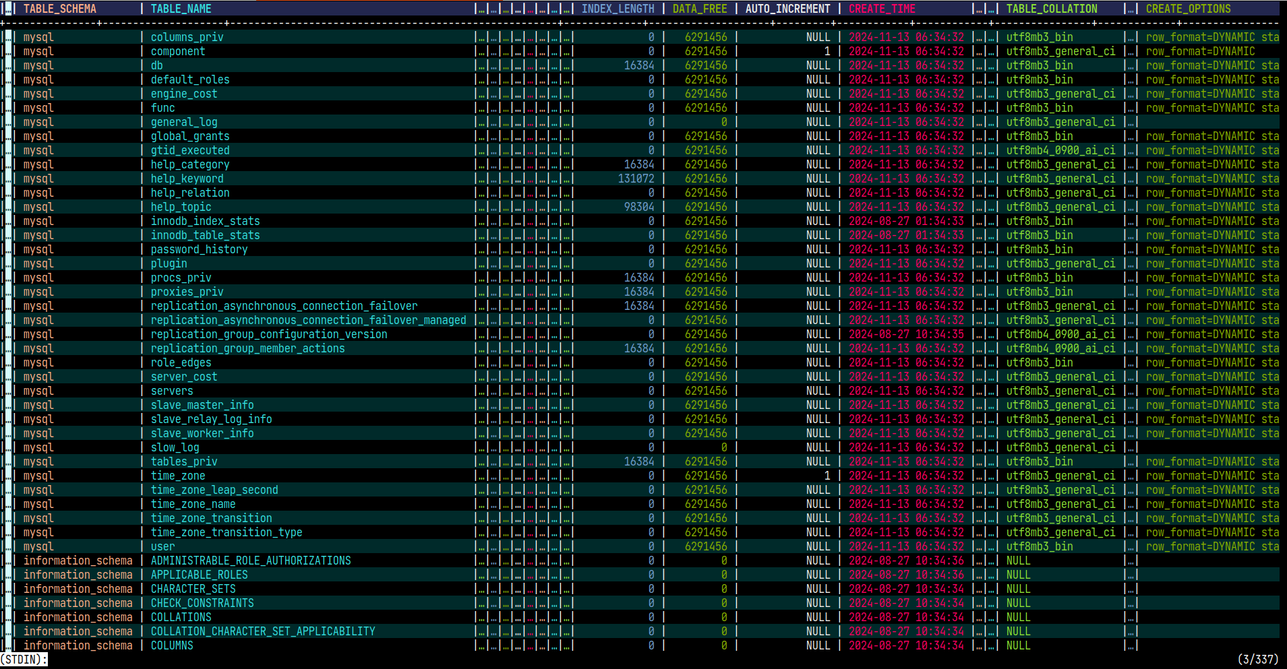The image size is (1287, 669).
Task: Select the COLLATIONS table name
Action: coord(181,617)
